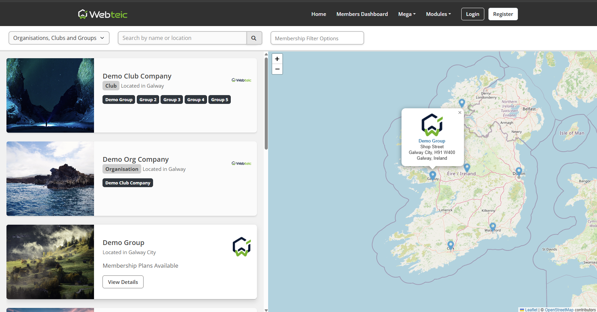Click the Login button
The width and height of the screenshot is (597, 312).
click(x=472, y=14)
